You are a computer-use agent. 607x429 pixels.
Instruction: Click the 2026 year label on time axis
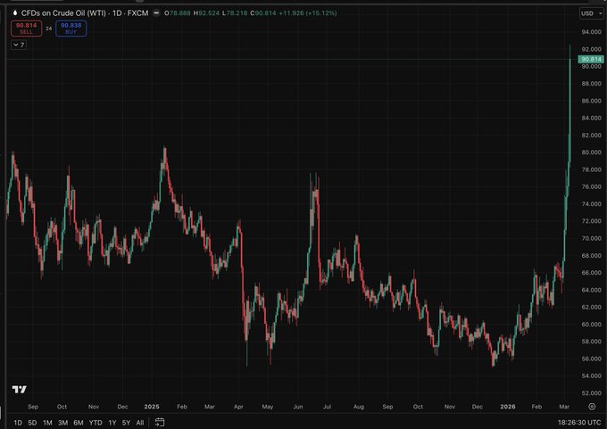508,407
